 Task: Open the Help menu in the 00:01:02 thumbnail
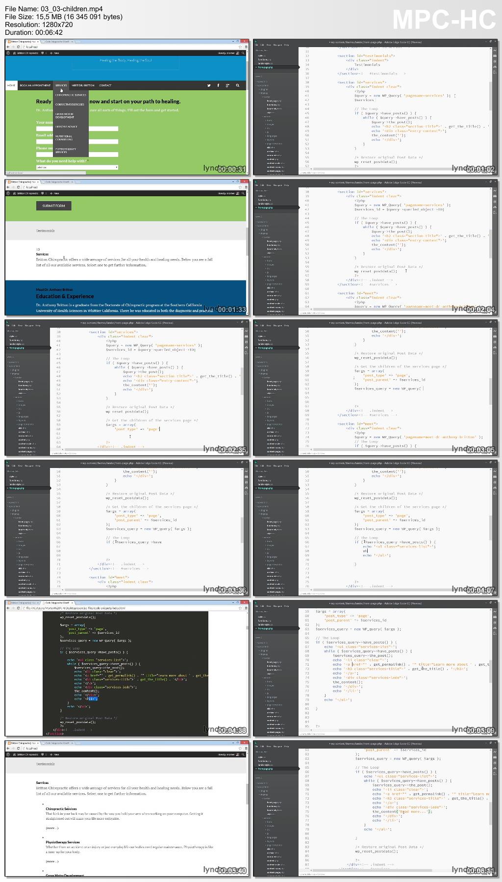[286, 45]
